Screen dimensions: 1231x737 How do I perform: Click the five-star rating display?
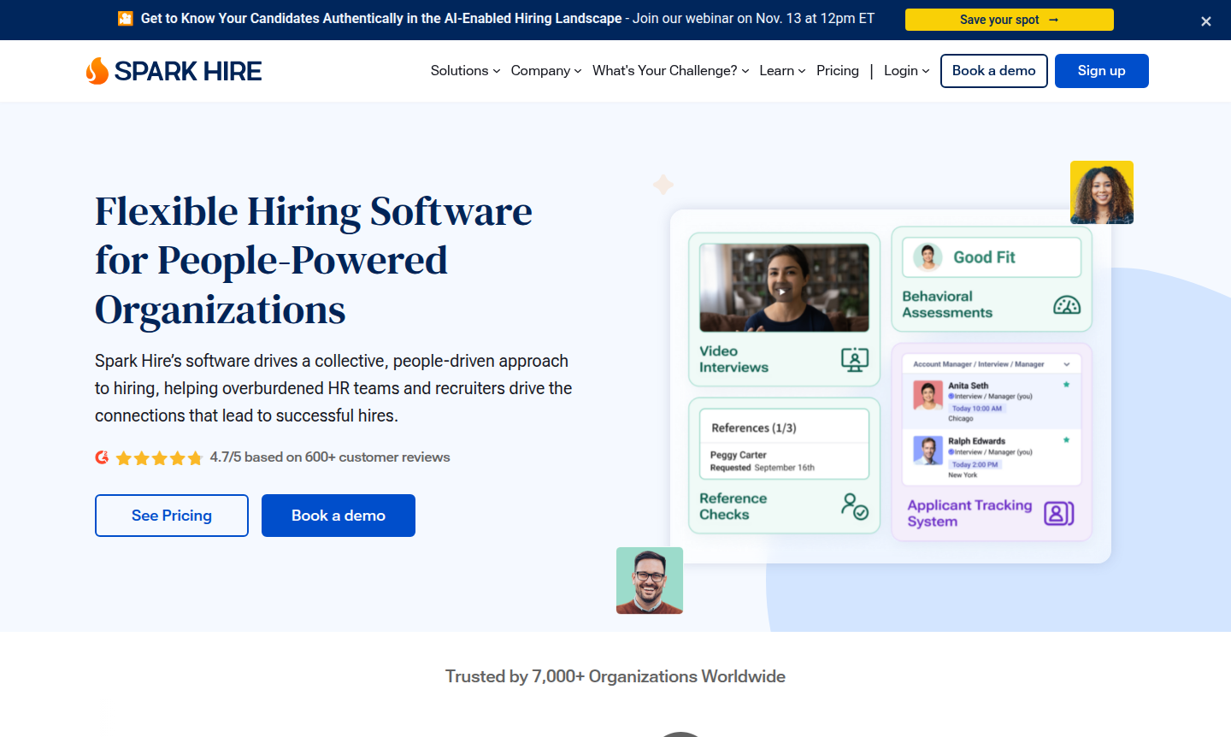point(159,458)
